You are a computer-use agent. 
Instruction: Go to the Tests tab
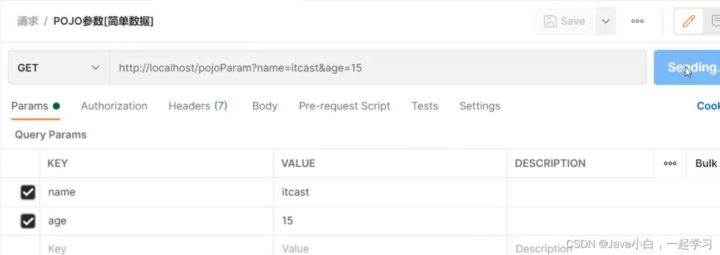(425, 106)
